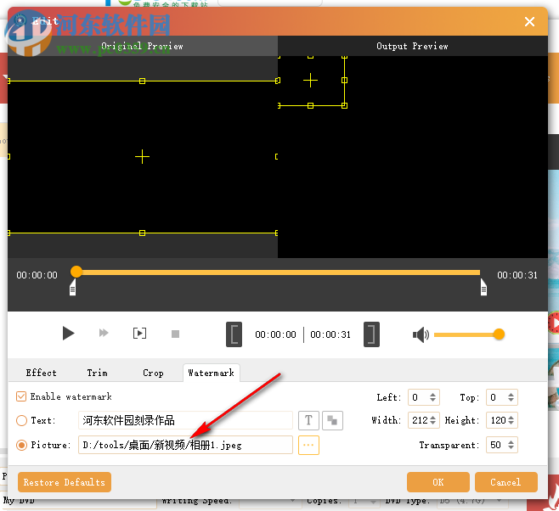Screen dimensions: 559x511
Task: Select the Text watermark radio button
Action: (x=21, y=420)
